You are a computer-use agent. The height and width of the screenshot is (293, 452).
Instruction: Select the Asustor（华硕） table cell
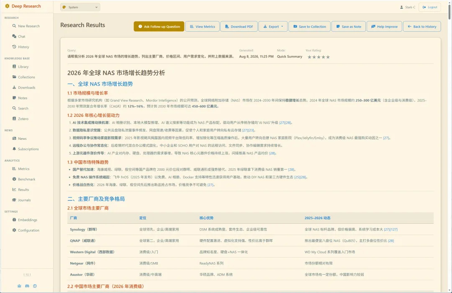82,275
